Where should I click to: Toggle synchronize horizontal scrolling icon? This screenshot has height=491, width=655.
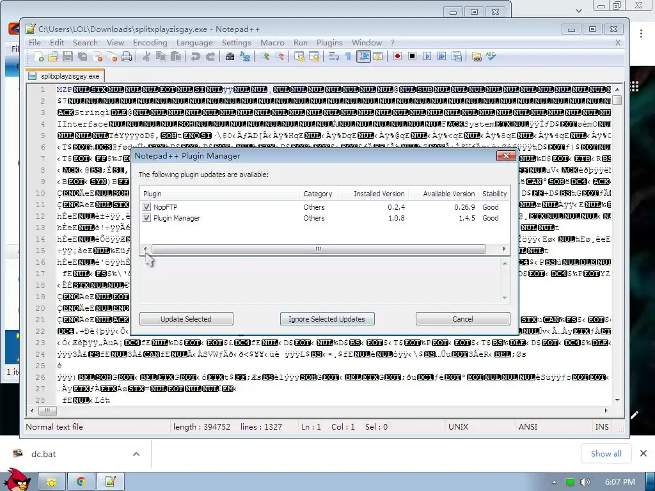(x=314, y=56)
